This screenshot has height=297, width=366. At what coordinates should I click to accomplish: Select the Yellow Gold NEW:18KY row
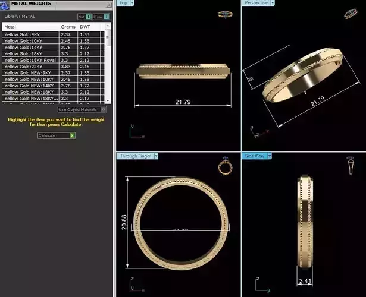53,92
